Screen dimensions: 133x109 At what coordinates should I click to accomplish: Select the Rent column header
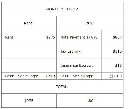point(29,23)
